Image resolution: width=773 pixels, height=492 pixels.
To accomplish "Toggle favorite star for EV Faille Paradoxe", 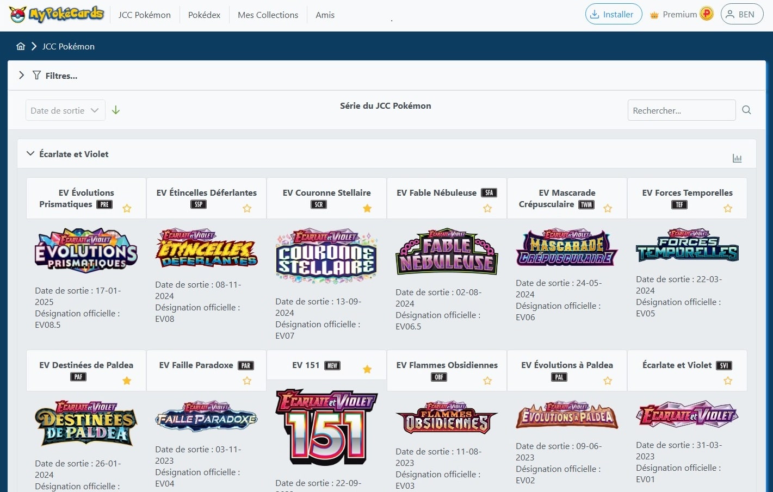I will (x=247, y=381).
